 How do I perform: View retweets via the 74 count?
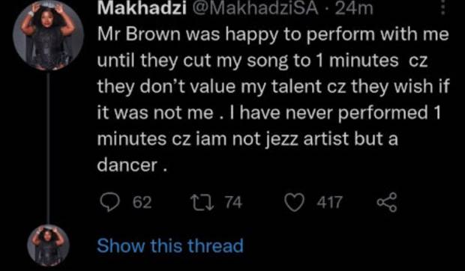pos(233,203)
